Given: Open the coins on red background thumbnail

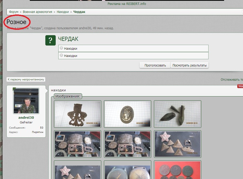Looking at the screenshot, I should click(x=177, y=170).
